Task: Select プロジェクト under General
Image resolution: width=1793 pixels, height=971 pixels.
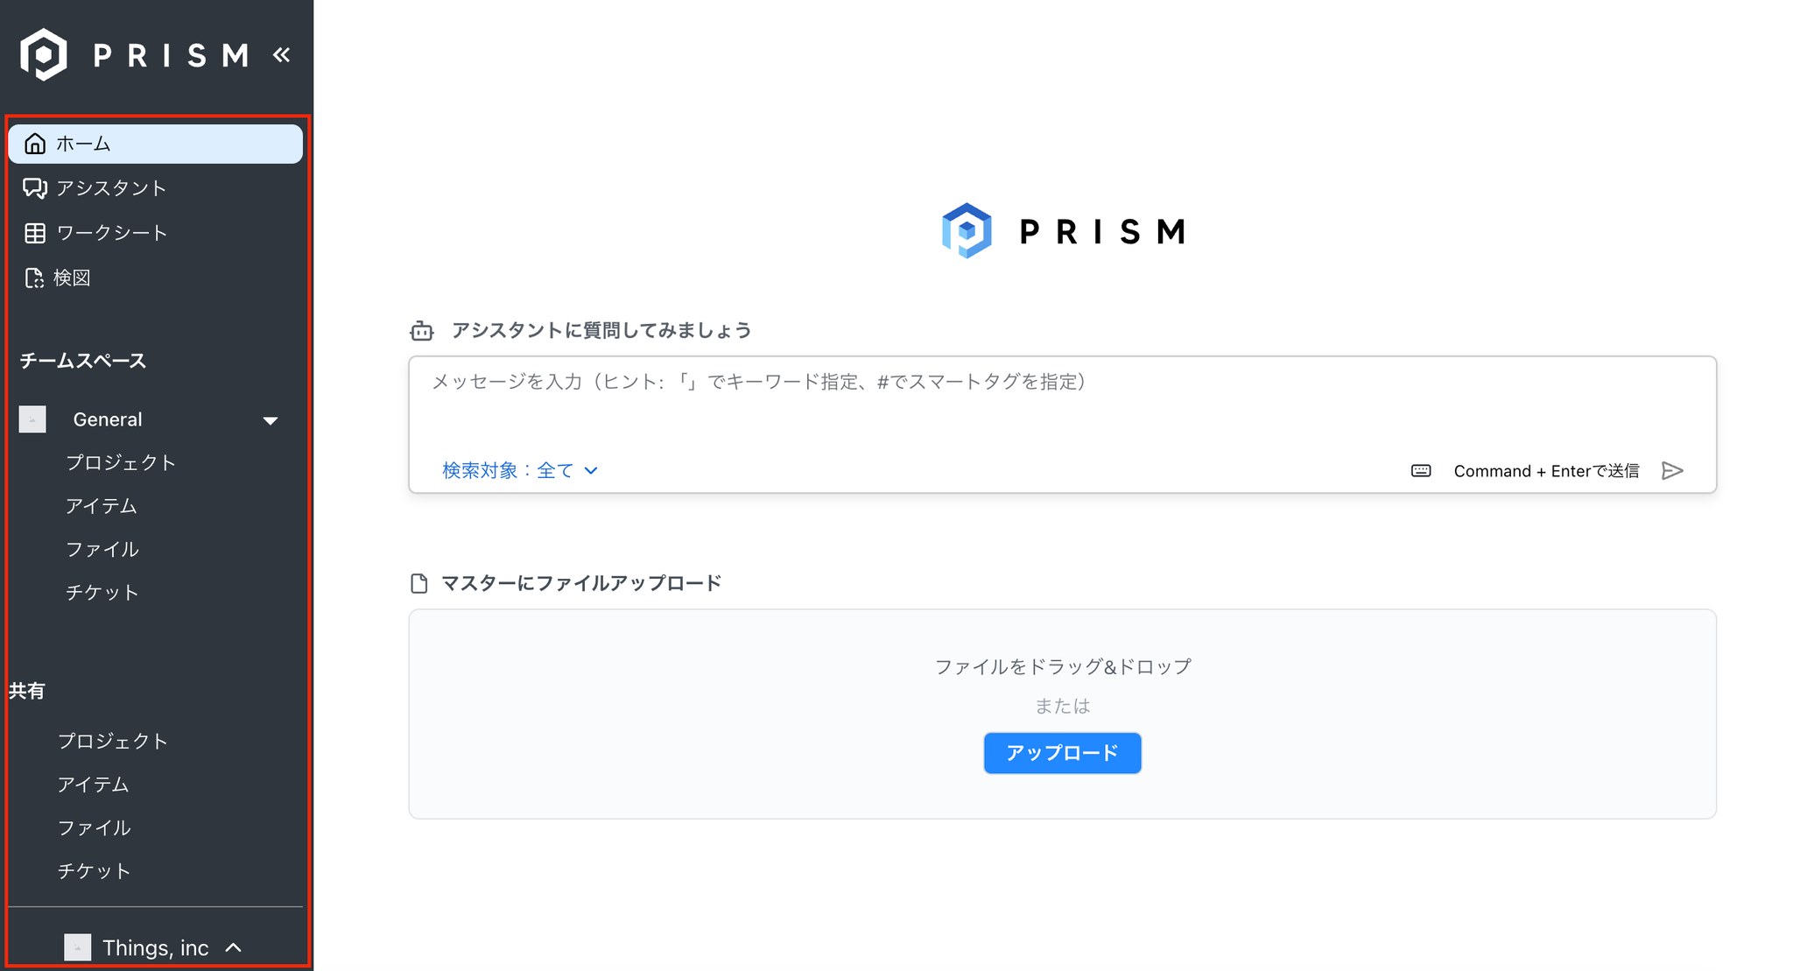Action: point(121,462)
